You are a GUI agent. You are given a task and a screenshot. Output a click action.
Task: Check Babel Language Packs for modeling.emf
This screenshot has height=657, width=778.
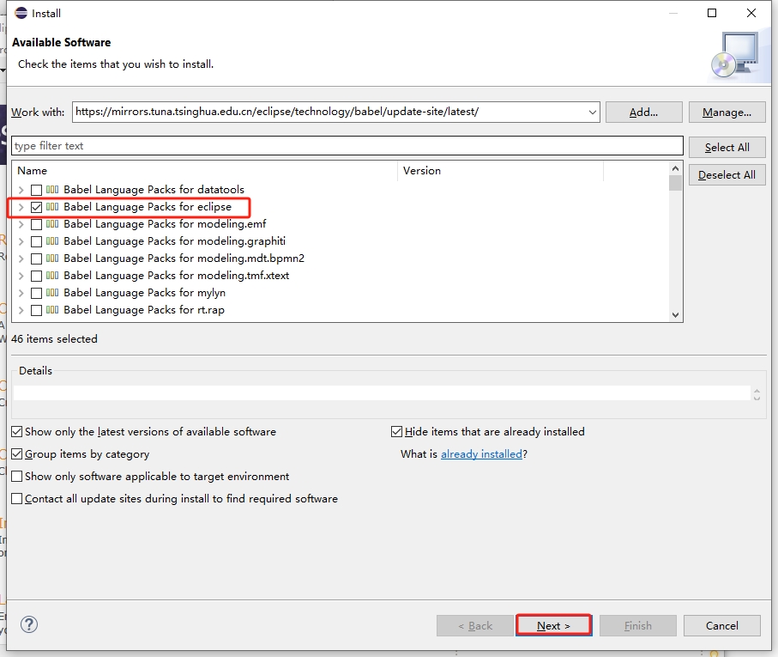pos(36,224)
